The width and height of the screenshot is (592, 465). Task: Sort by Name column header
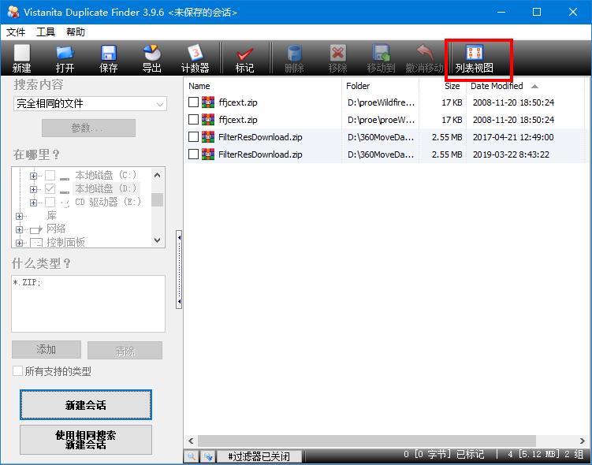[x=263, y=86]
